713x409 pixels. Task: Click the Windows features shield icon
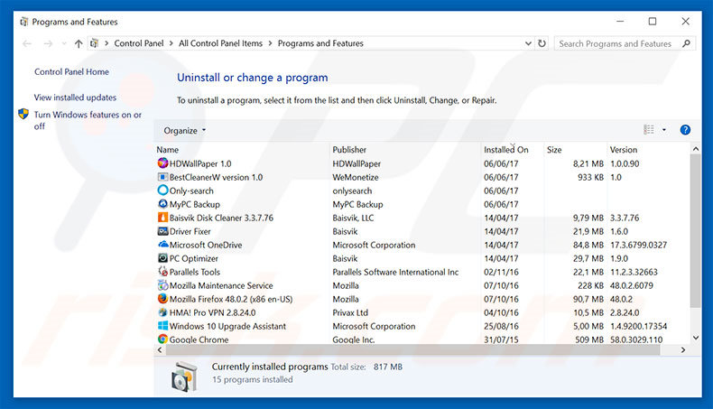23,114
